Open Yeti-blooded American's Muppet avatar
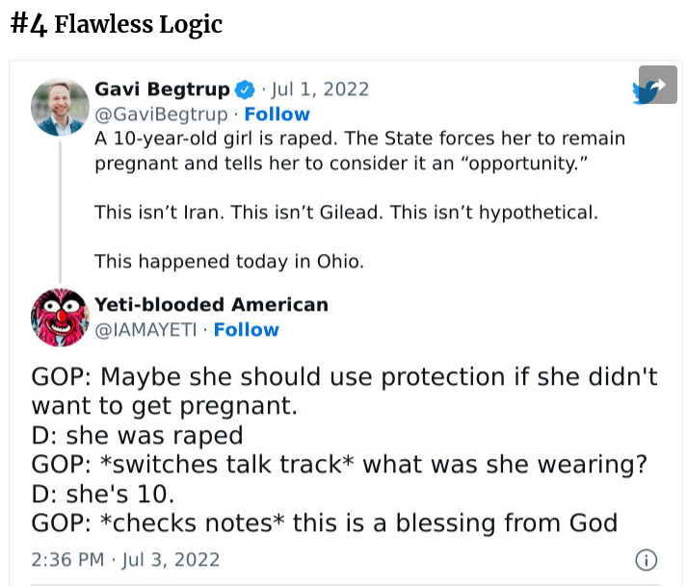Viewport: 687px width, 586px height. coord(60,317)
